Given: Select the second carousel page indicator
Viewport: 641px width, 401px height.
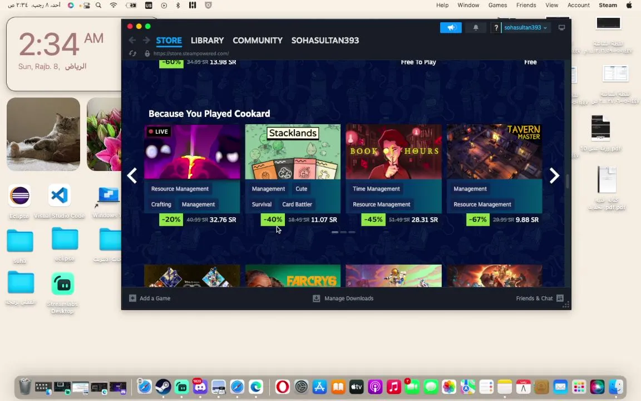Looking at the screenshot, I should [343, 232].
